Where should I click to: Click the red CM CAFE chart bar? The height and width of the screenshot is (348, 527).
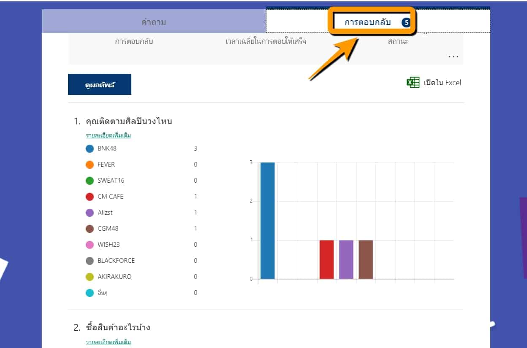(326, 259)
